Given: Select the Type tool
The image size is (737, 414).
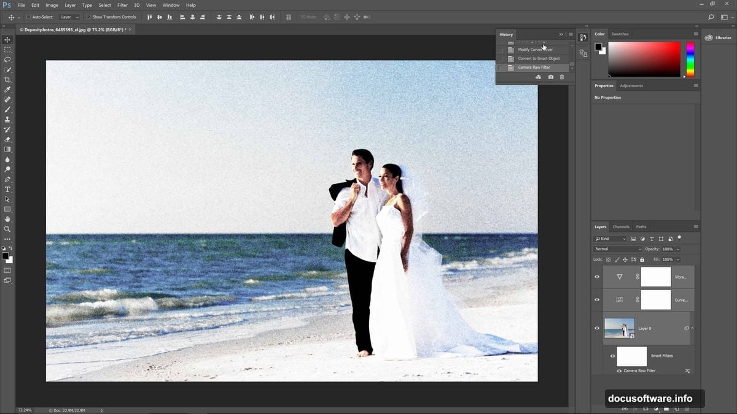Looking at the screenshot, I should tap(7, 189).
